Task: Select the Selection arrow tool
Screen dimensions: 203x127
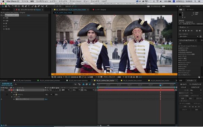Action: (x=3, y=6)
